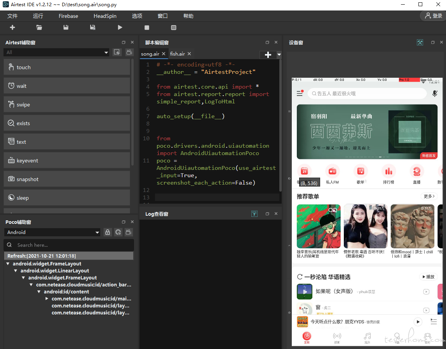Screen dimensions: 446x349
Task: Open the Android mode dropdown in Poco辅助窗
Action: (52, 232)
